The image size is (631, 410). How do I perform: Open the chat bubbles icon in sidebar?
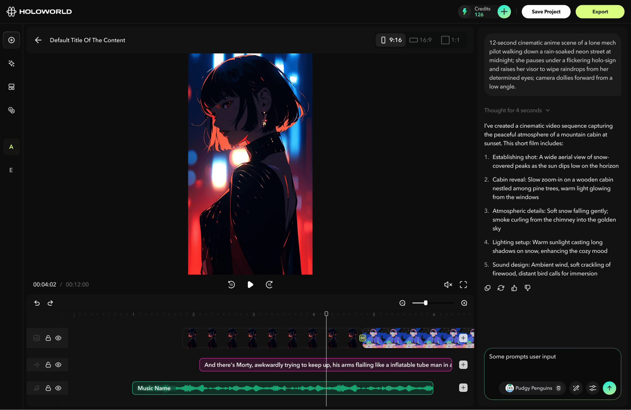click(12, 110)
